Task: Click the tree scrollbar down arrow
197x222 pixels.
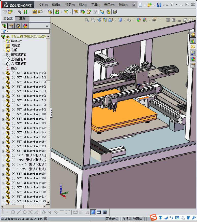Action: point(48,203)
